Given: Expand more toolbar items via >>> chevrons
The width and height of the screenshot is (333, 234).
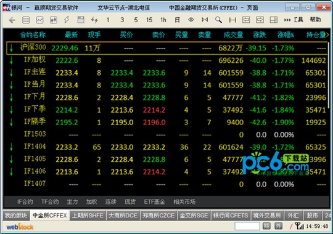Looking at the screenshot, I should pos(287,20).
